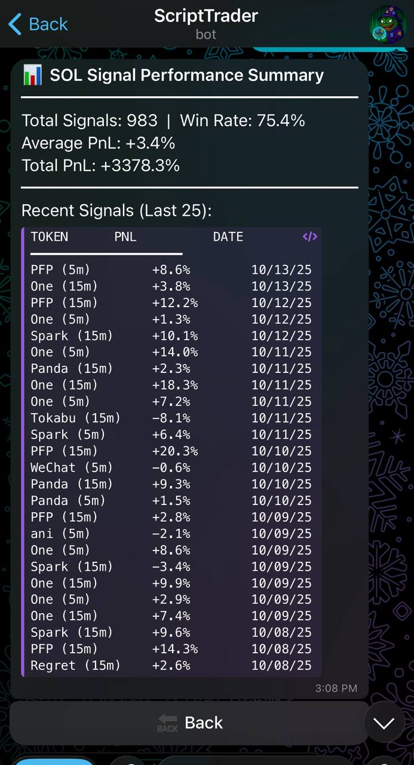
Task: Tap ScriptTrader in the title bar
Action: [206, 16]
